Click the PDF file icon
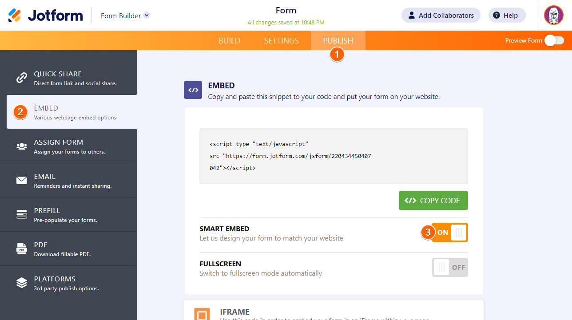This screenshot has height=320, width=572. pos(21,249)
